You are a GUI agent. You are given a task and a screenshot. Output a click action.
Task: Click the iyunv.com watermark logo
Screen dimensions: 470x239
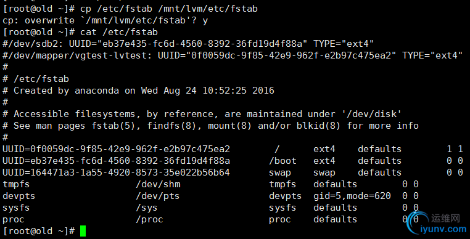coord(417,222)
